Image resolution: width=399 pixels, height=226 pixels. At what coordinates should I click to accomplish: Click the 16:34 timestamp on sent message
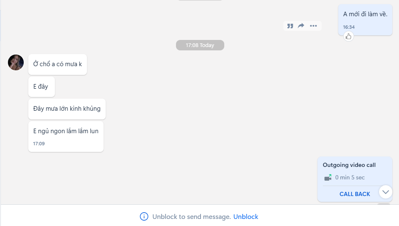point(349,27)
